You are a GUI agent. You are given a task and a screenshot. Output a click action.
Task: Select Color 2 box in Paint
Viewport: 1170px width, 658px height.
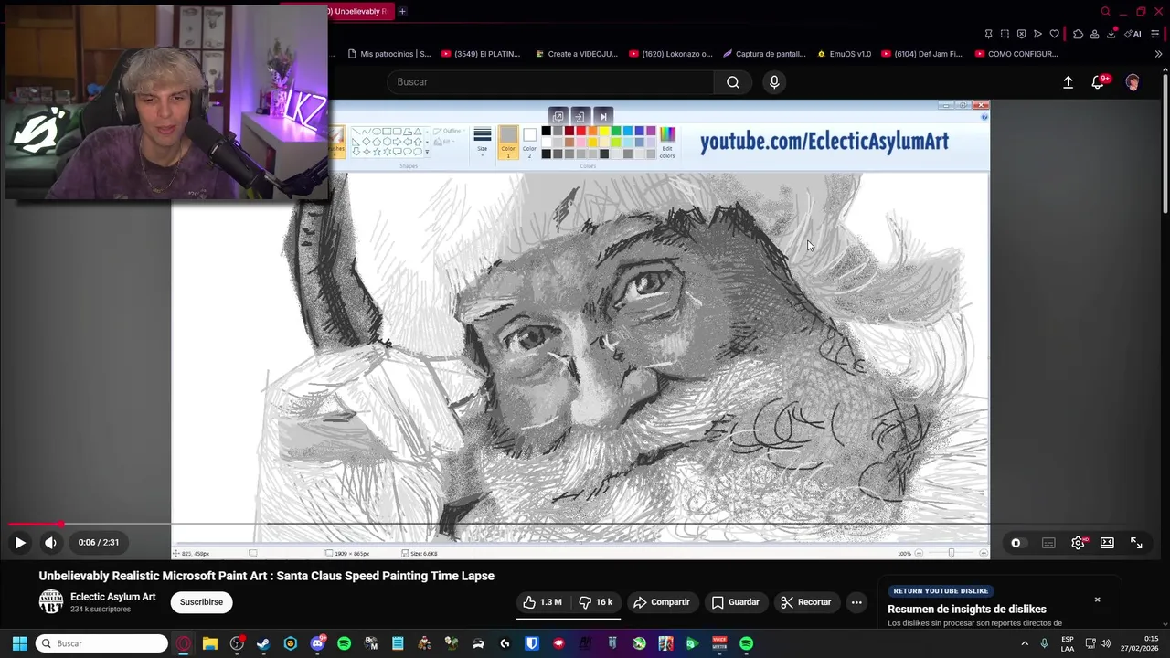[529, 143]
